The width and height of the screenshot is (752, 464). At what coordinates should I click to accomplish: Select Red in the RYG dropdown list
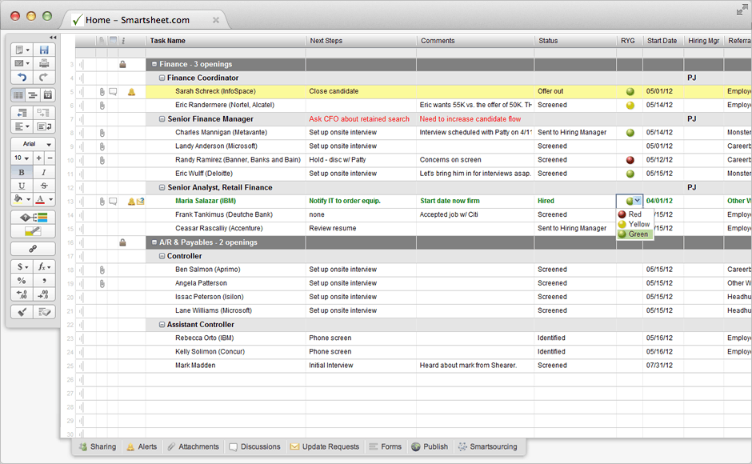[634, 214]
